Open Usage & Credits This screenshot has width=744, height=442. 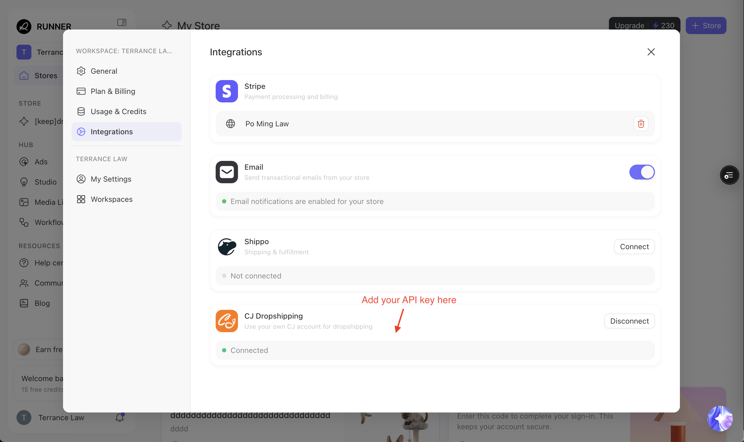(119, 111)
